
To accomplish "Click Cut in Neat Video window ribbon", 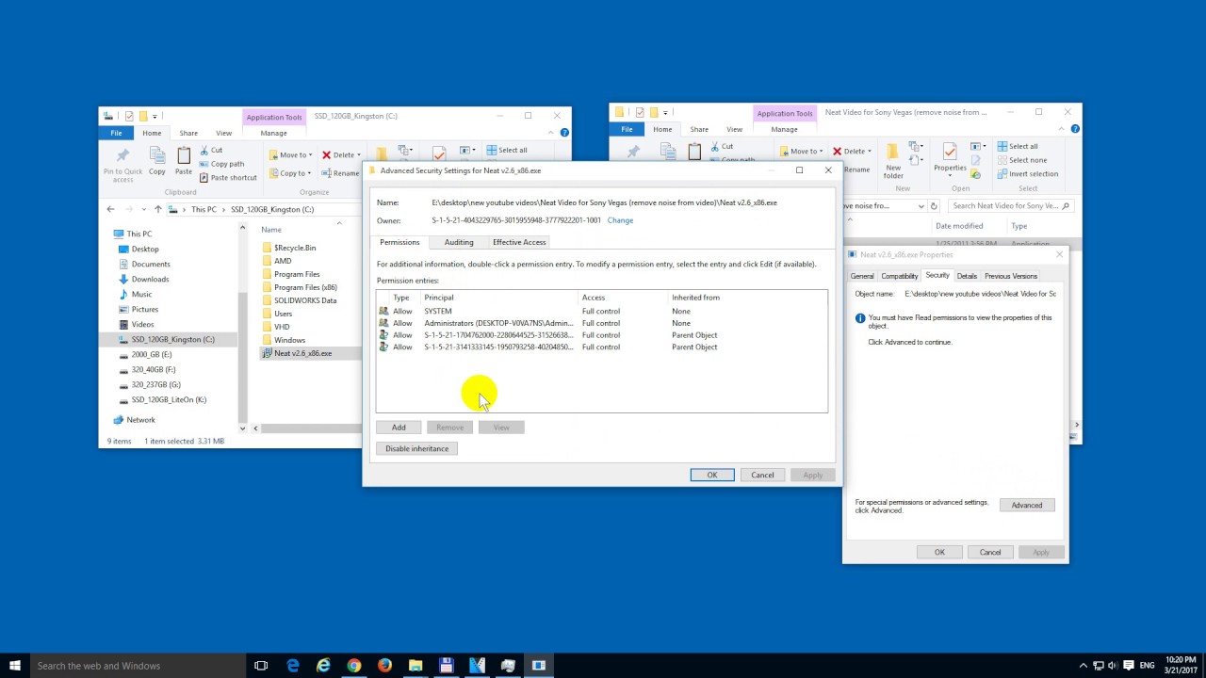I will click(x=721, y=146).
